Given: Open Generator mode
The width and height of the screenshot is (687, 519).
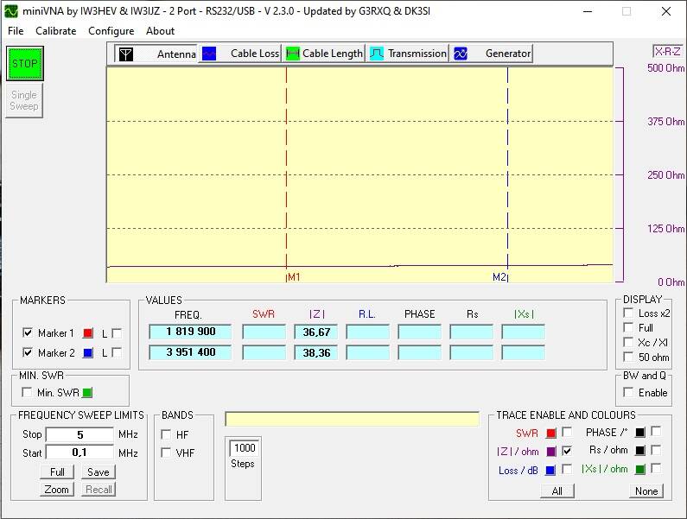Looking at the screenshot, I should 492,54.
